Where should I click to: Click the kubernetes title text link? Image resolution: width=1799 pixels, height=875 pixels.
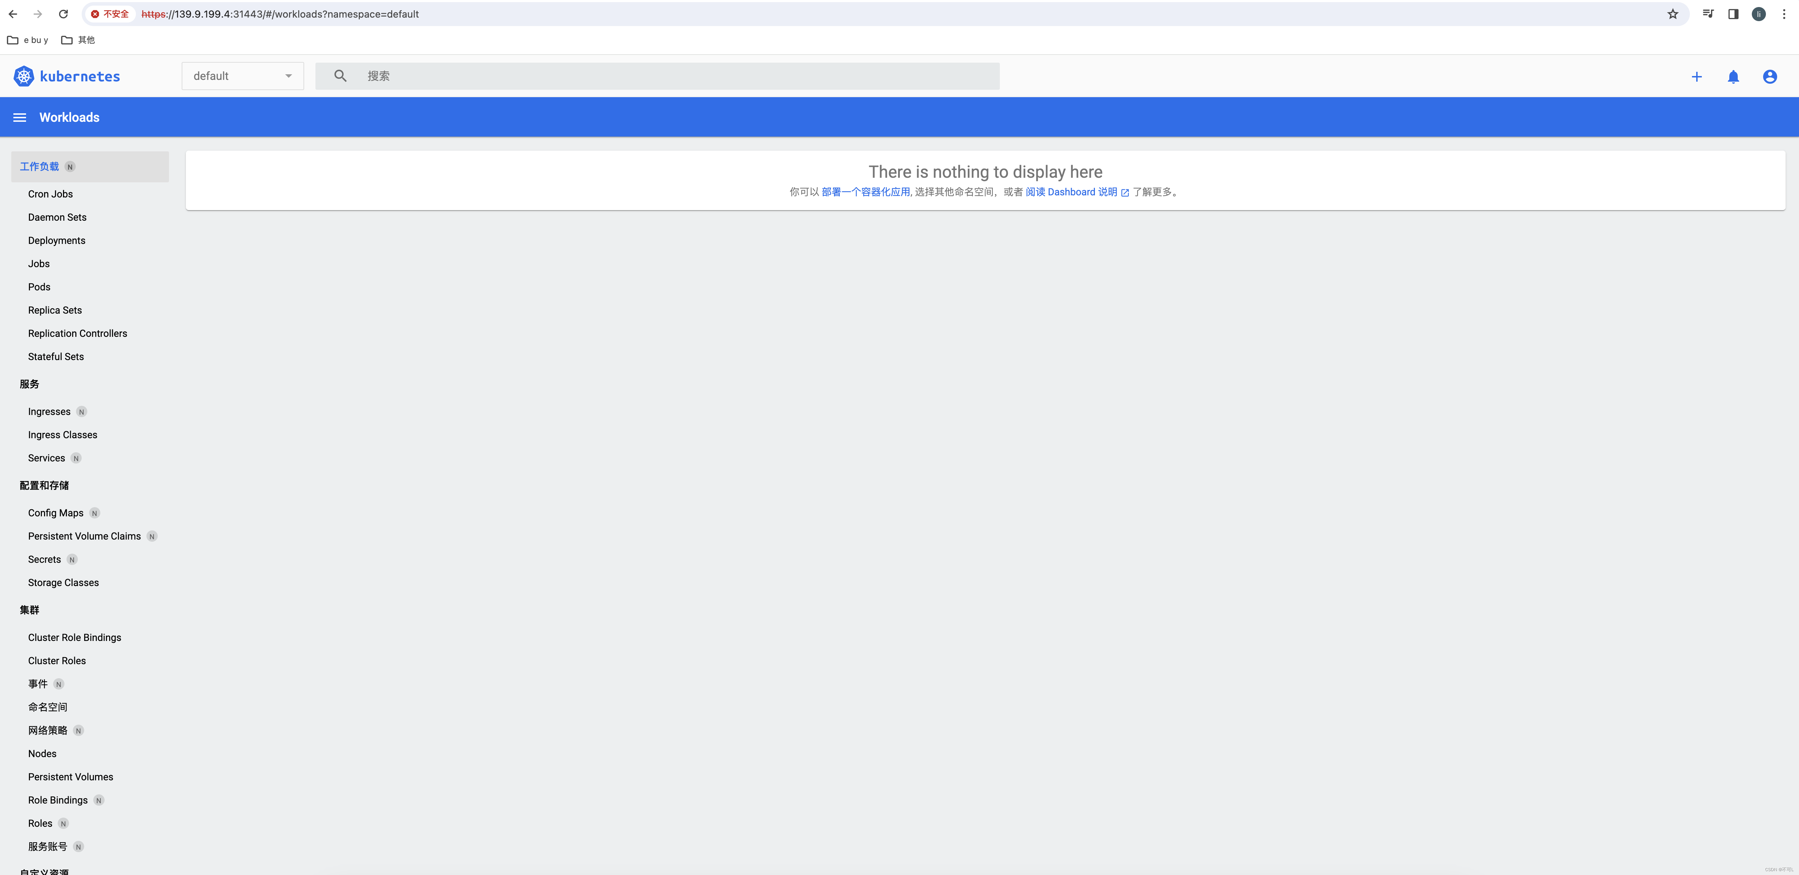click(80, 77)
